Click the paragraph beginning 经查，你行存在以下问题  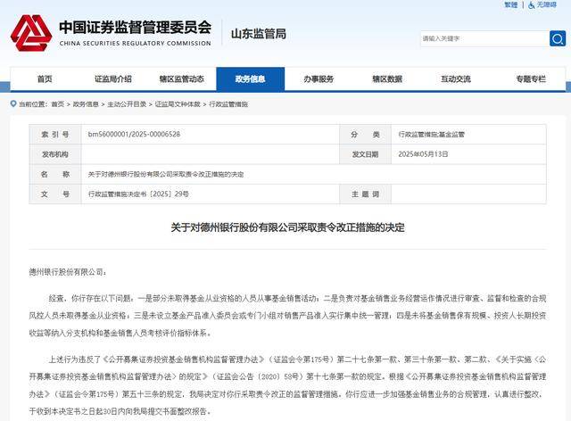pyautogui.click(x=287, y=316)
